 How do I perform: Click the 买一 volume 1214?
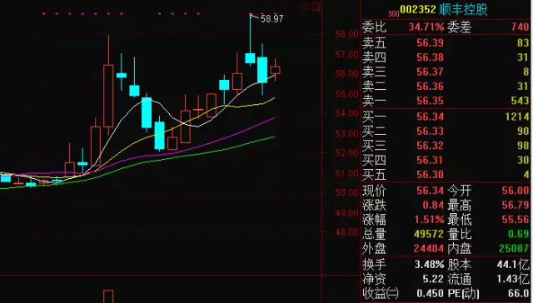516,117
